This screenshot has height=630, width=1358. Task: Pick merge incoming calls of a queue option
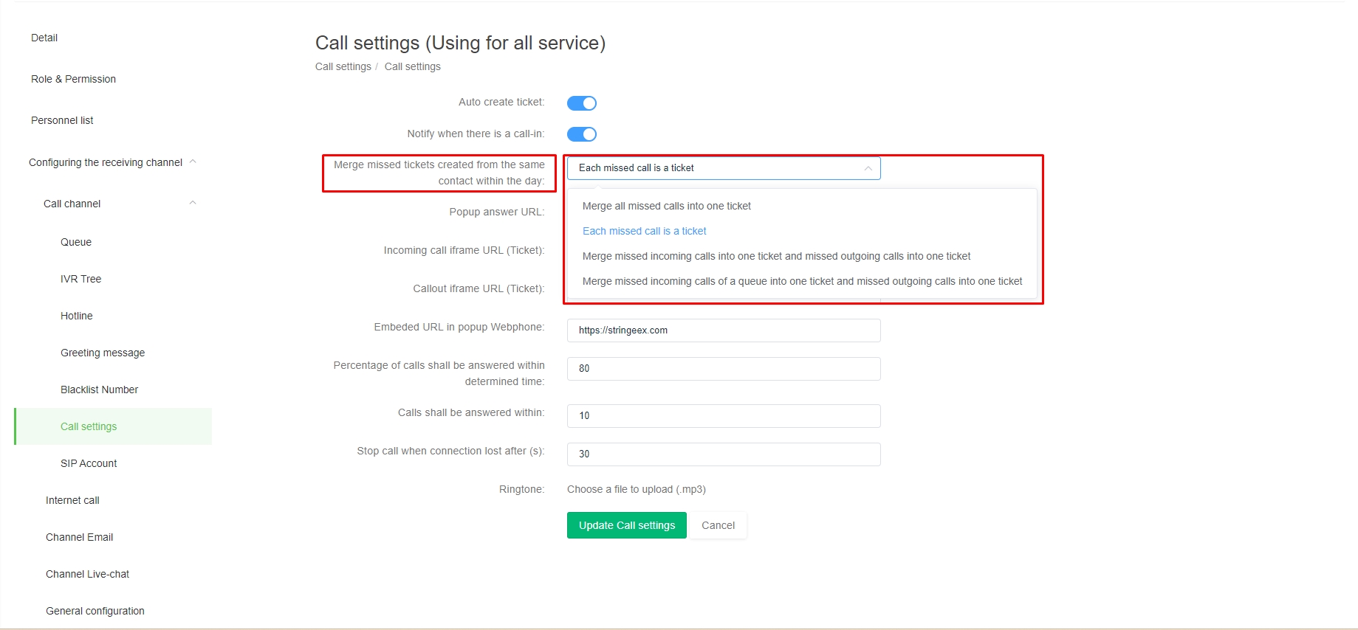click(x=802, y=281)
